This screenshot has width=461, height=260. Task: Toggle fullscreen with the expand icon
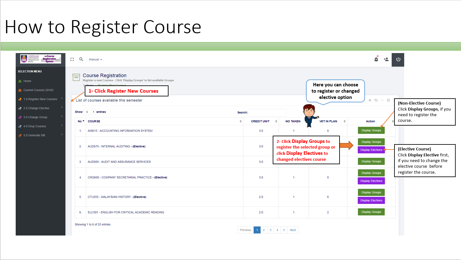pyautogui.click(x=72, y=59)
